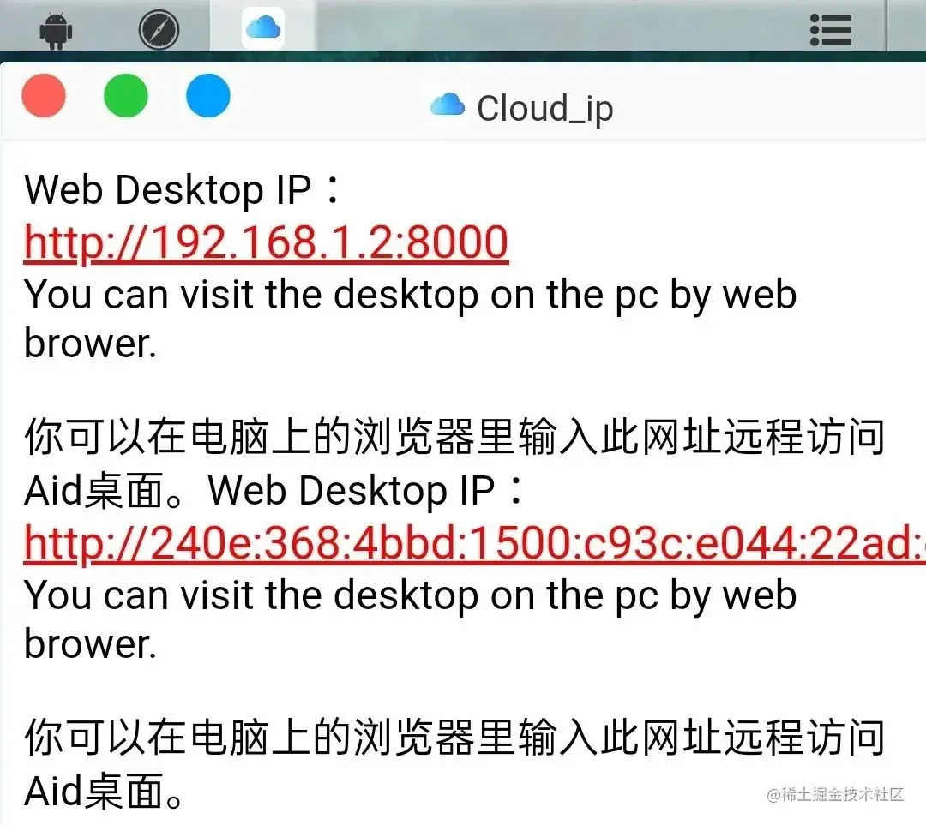The width and height of the screenshot is (926, 825).
Task: Select the Cloud_ip window title text
Action: coord(545,109)
